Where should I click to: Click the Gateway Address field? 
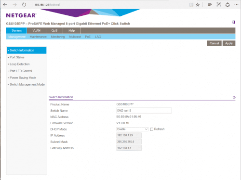pyautogui.click(x=129, y=148)
